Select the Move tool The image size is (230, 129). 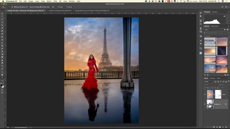(x=2, y=14)
